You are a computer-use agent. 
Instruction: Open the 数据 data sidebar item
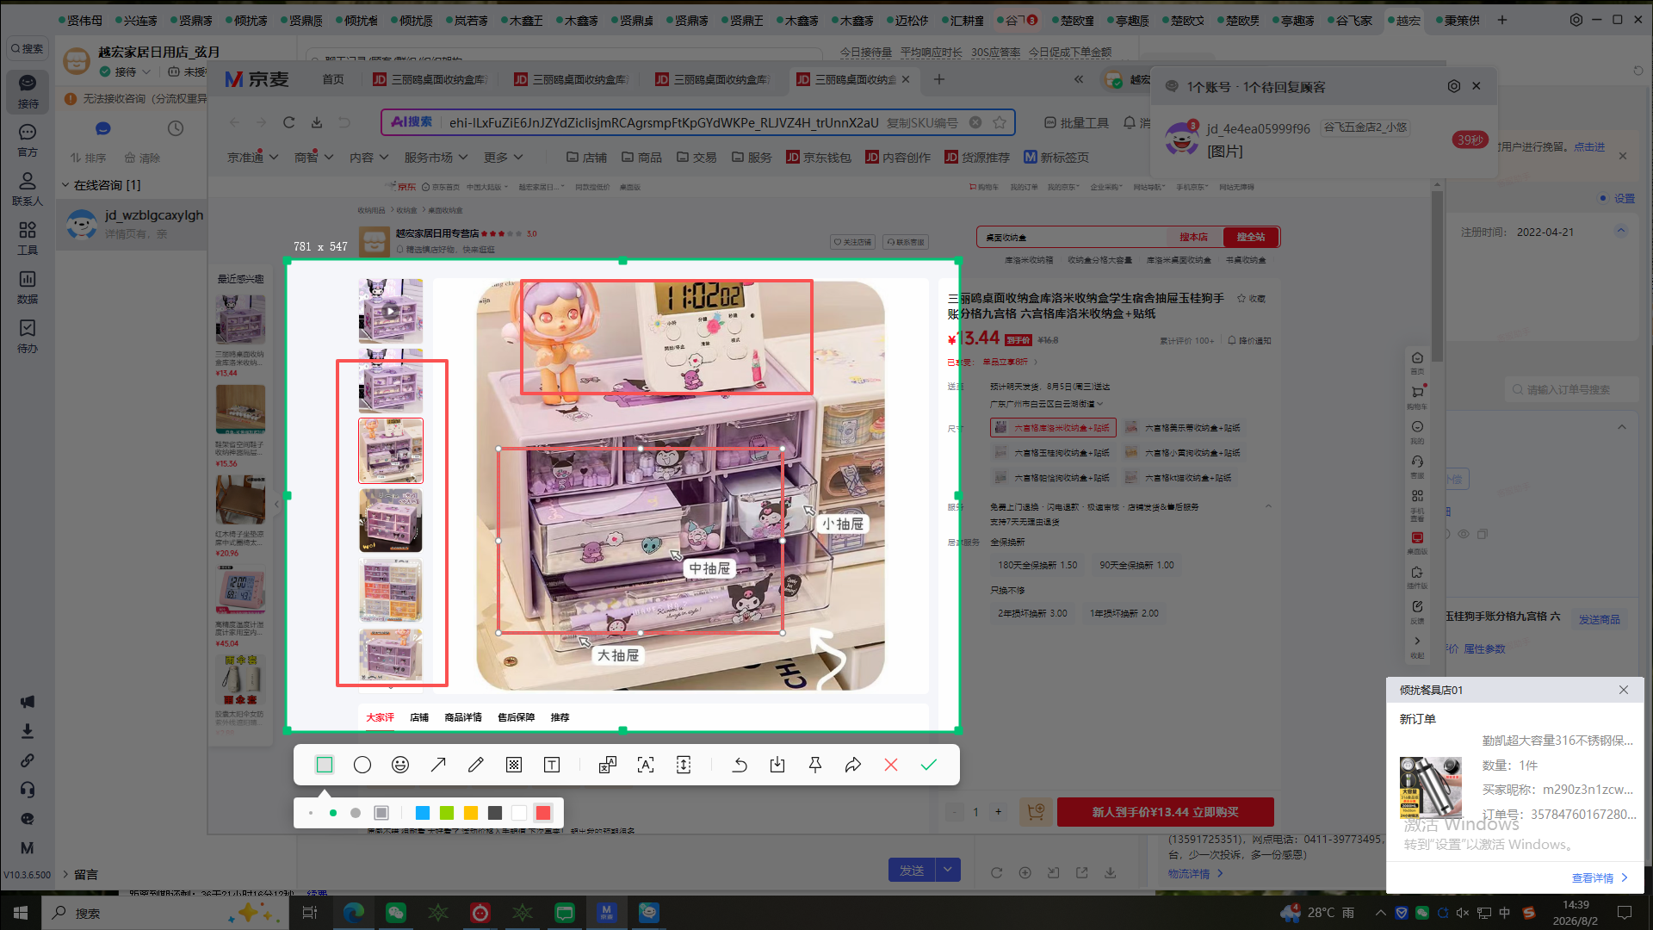[28, 288]
